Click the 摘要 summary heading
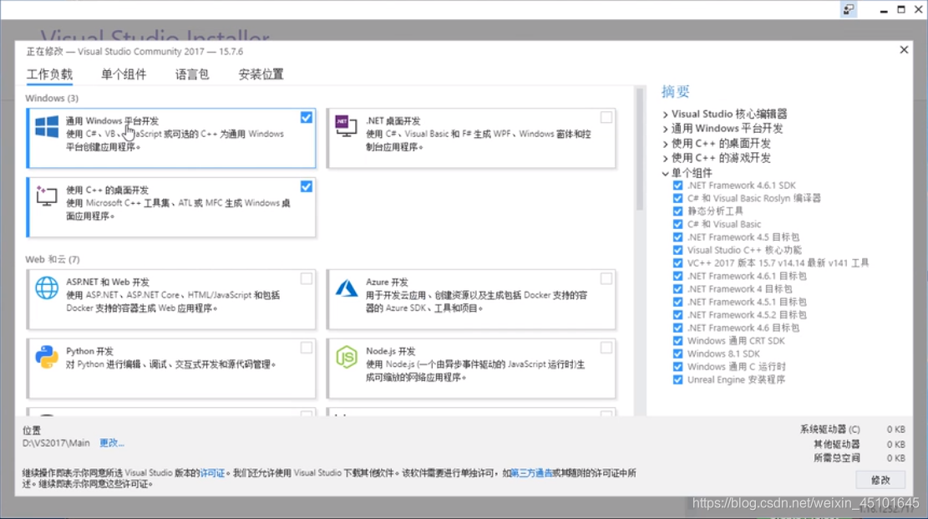This screenshot has height=519, width=928. 675,91
